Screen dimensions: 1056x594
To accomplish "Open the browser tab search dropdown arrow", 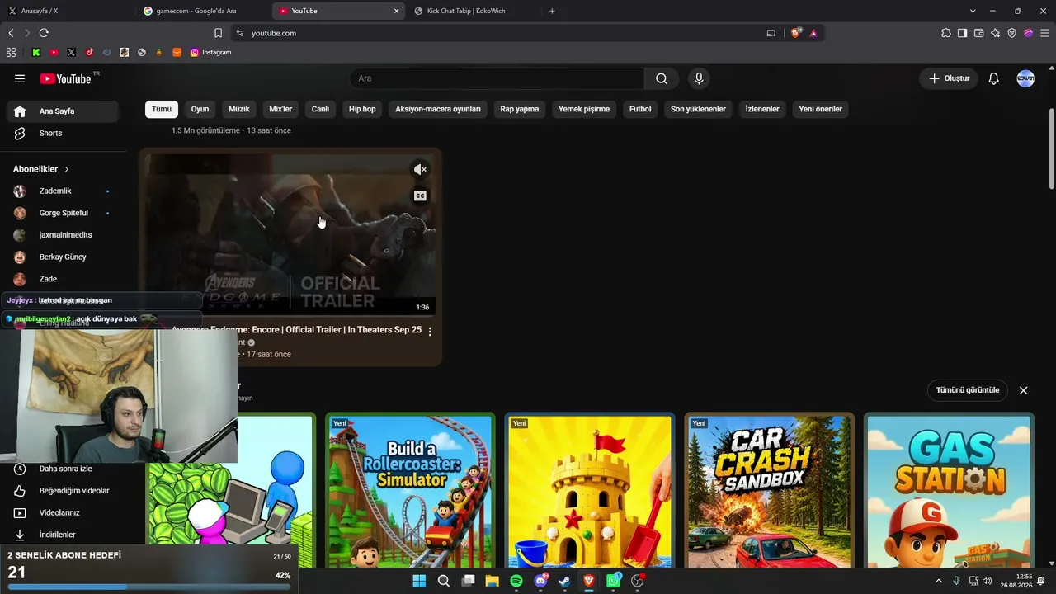I will pos(973,11).
